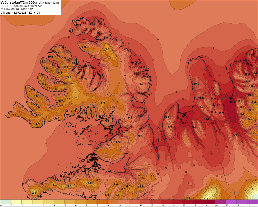Click the 15.6 temperature value
The width and height of the screenshot is (258, 207).
[x=186, y=123]
